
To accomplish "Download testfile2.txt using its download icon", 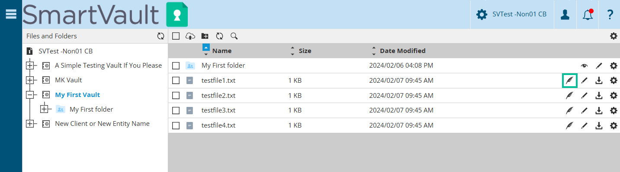I will 599,95.
